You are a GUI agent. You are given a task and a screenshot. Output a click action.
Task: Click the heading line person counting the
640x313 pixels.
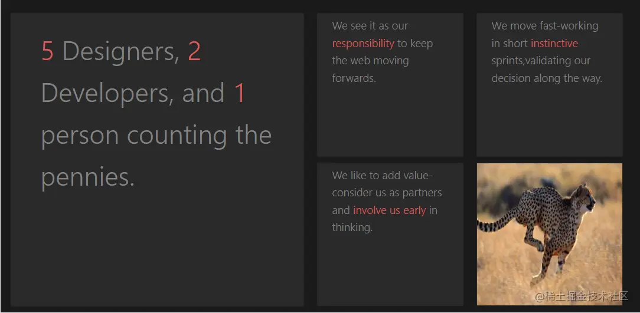click(156, 136)
